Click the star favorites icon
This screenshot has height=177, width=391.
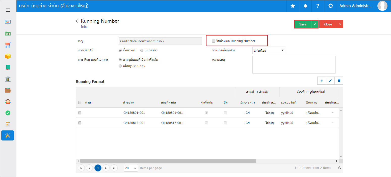pyautogui.click(x=293, y=6)
